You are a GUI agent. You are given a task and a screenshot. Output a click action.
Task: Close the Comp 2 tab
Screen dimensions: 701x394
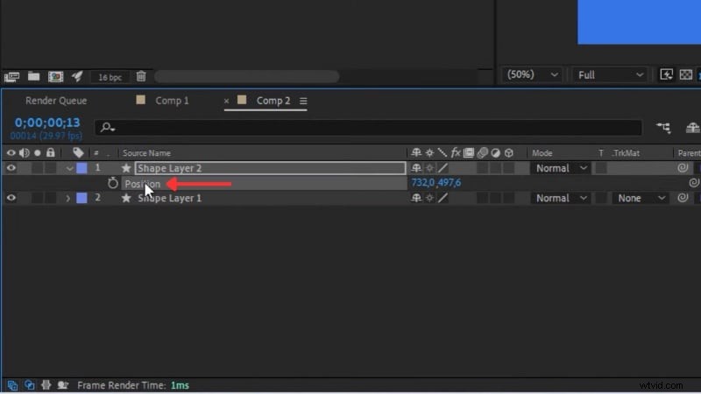pyautogui.click(x=226, y=101)
